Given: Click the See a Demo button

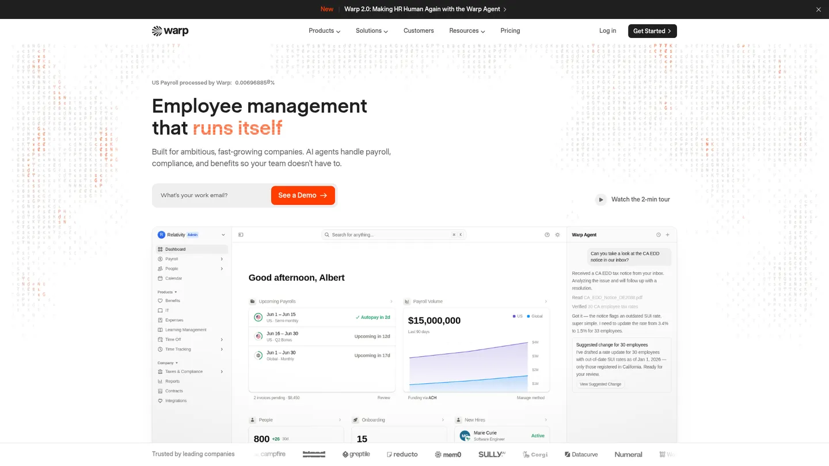Looking at the screenshot, I should (x=303, y=196).
